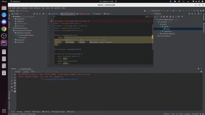
Task: Expand the Extensions folder in Project tree
Action: point(13,40)
